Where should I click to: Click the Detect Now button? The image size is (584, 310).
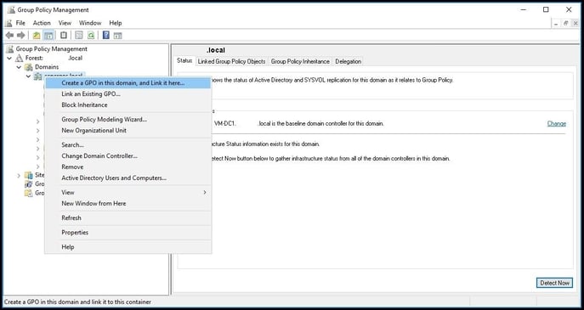point(554,283)
